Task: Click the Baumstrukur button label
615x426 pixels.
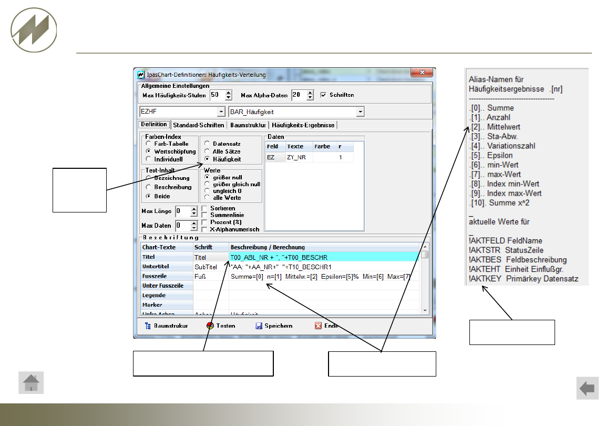Action: click(x=171, y=326)
